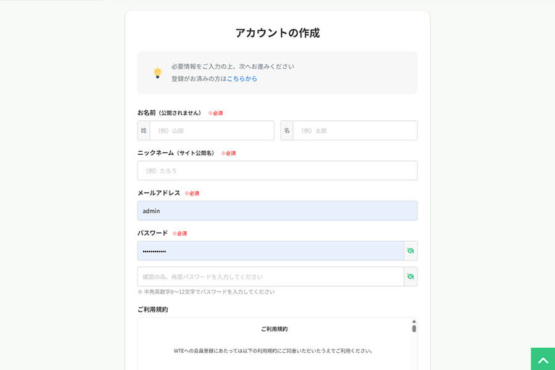555x370 pixels.
Task: Select the masked password input field
Action: tap(268, 250)
